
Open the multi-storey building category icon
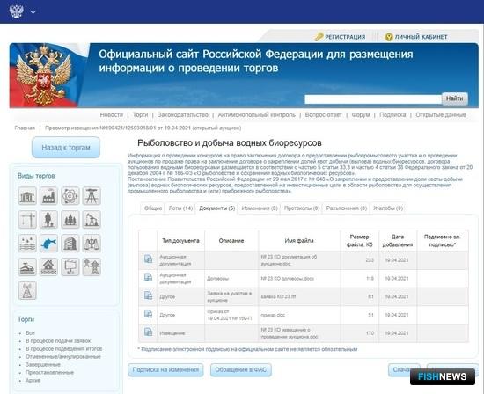tap(70, 243)
